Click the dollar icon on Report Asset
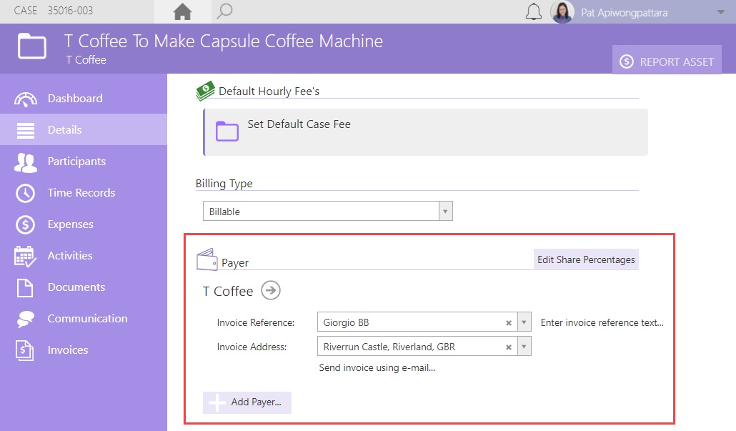Viewport: 736px width, 431px height. click(x=627, y=61)
